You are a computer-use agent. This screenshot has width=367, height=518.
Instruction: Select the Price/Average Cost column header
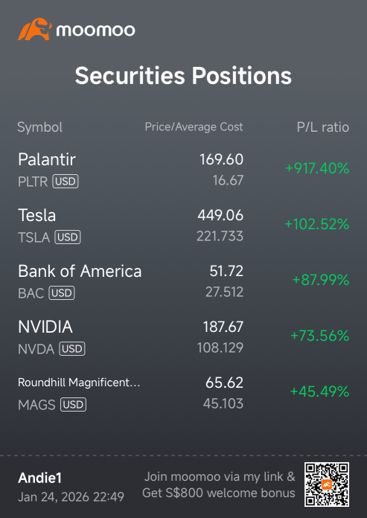click(x=194, y=127)
